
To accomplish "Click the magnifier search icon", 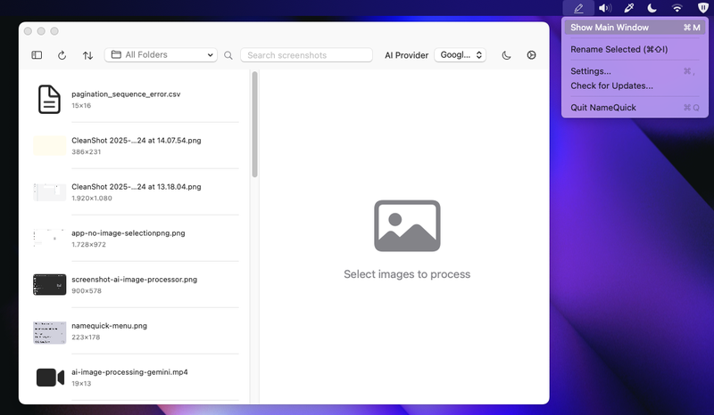I will pyautogui.click(x=228, y=55).
